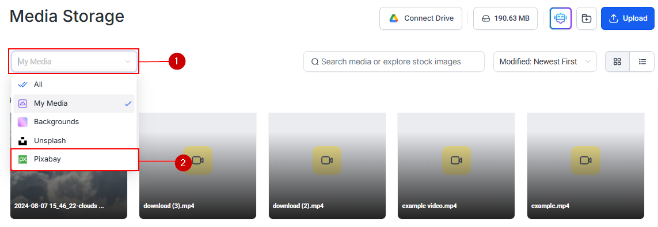Click the Backgrounds gradient swatch icon

(x=22, y=122)
